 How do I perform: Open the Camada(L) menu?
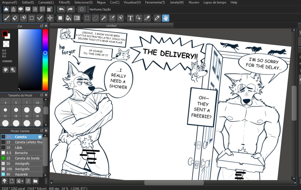pyautogui.click(x=46, y=2)
